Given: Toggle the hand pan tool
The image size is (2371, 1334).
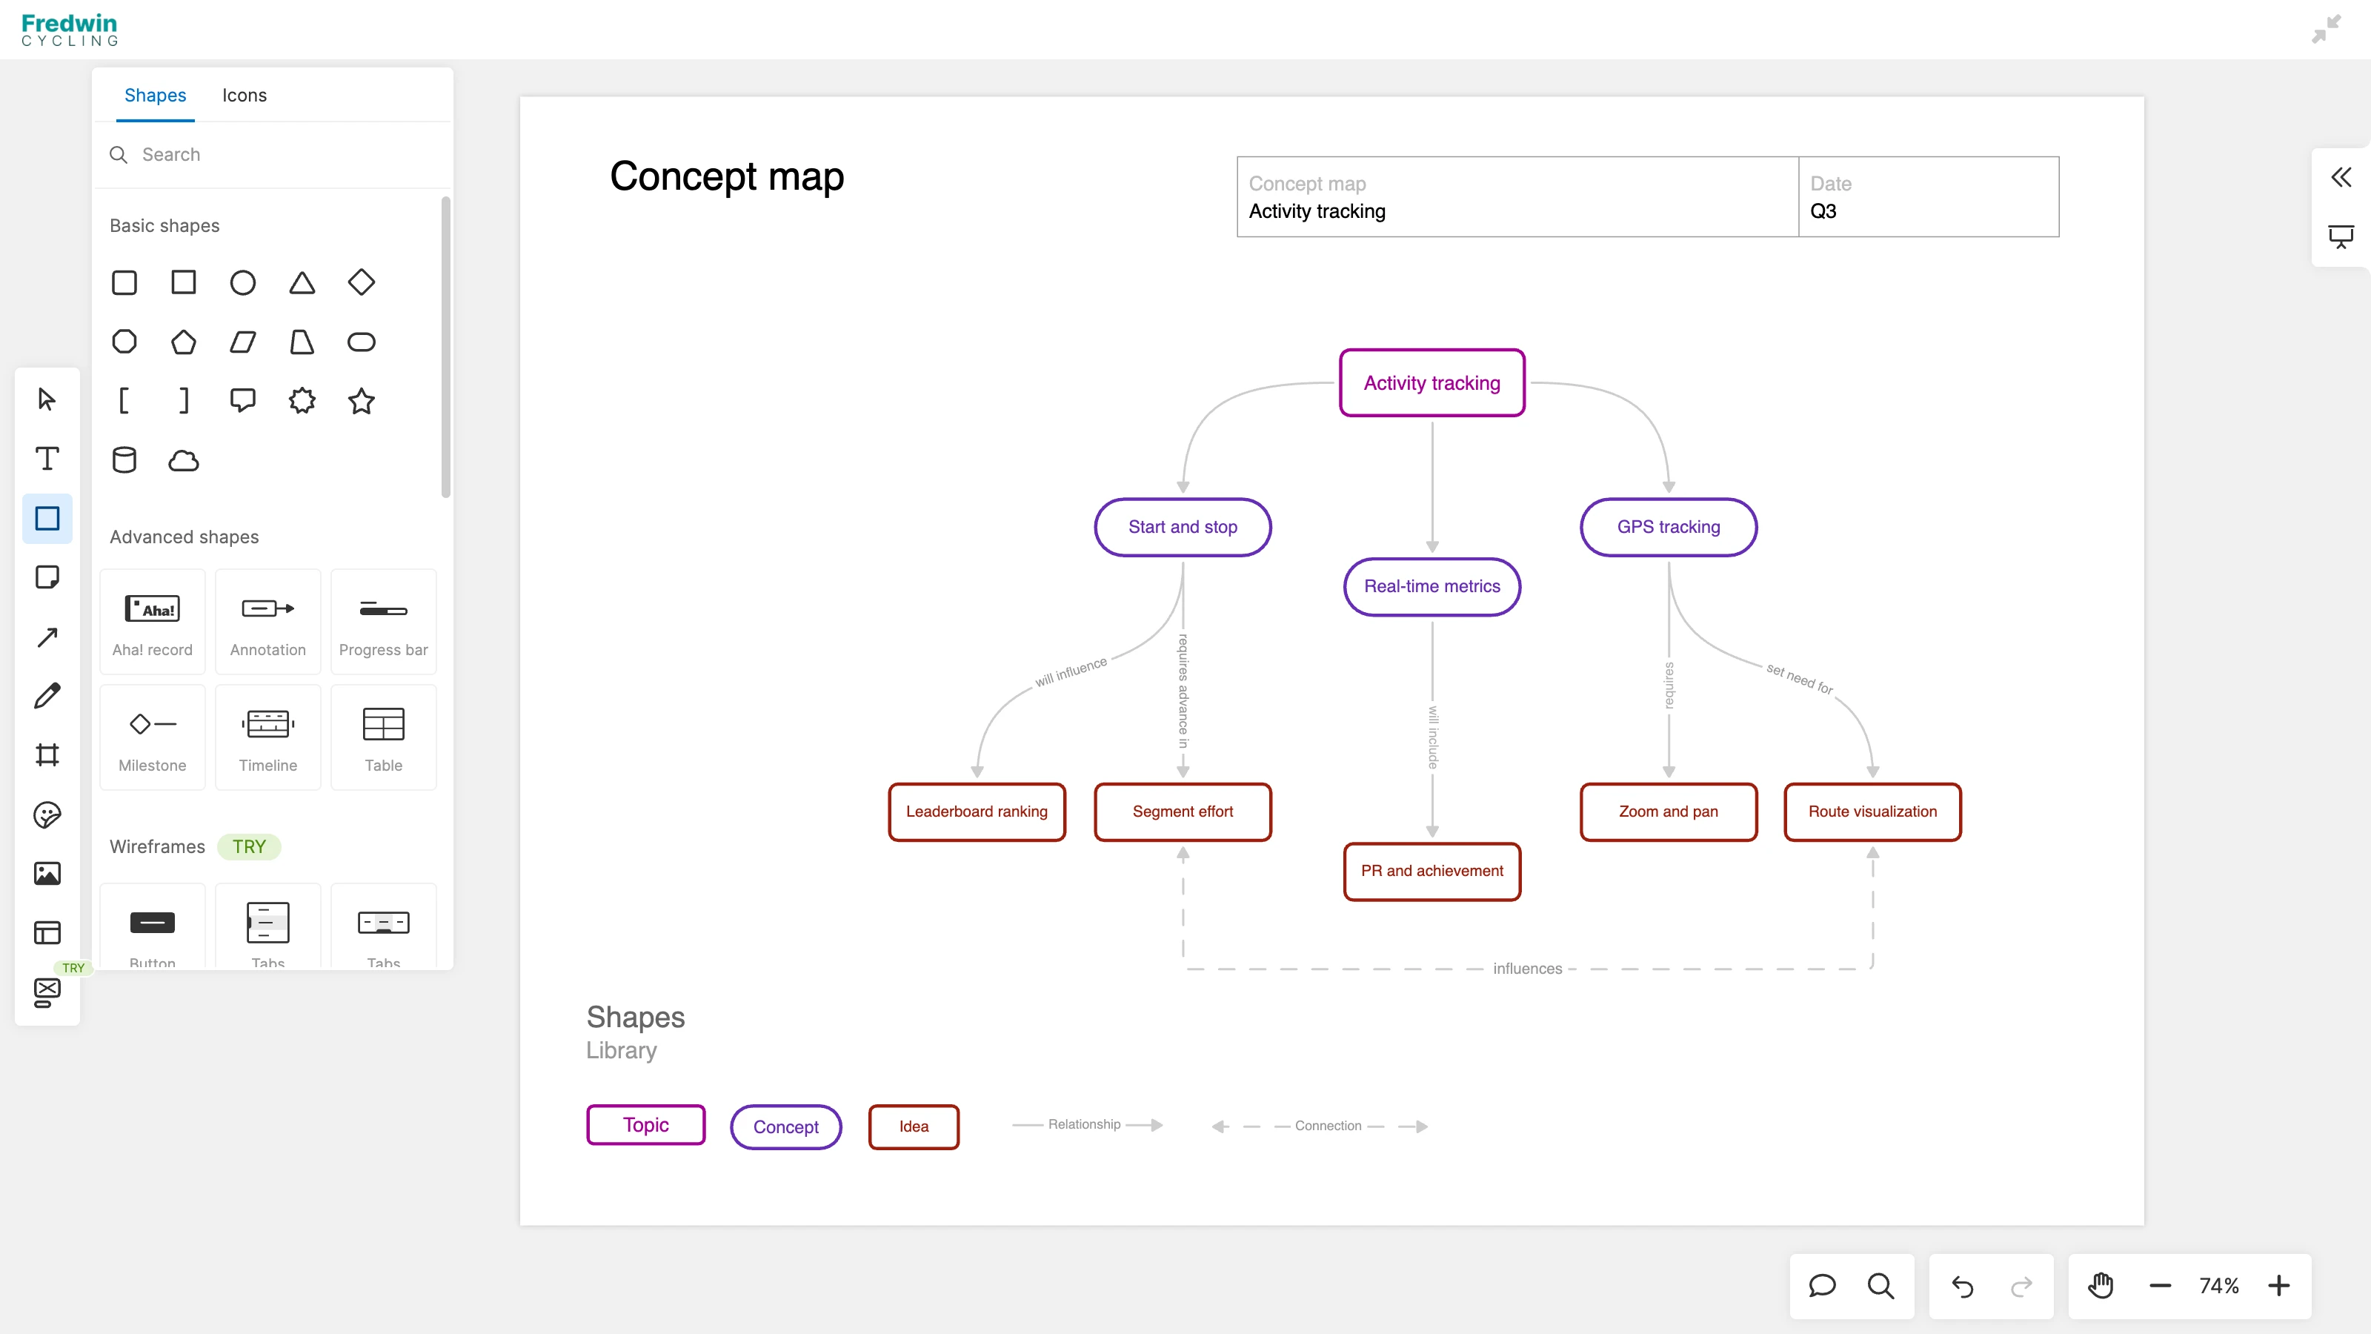Looking at the screenshot, I should click(x=2101, y=1285).
